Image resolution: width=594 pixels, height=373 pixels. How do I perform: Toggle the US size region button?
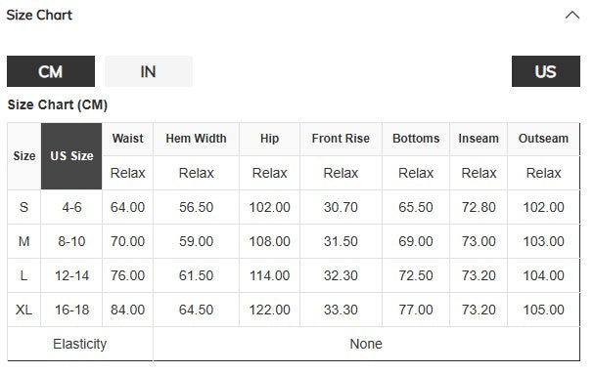[x=545, y=71]
